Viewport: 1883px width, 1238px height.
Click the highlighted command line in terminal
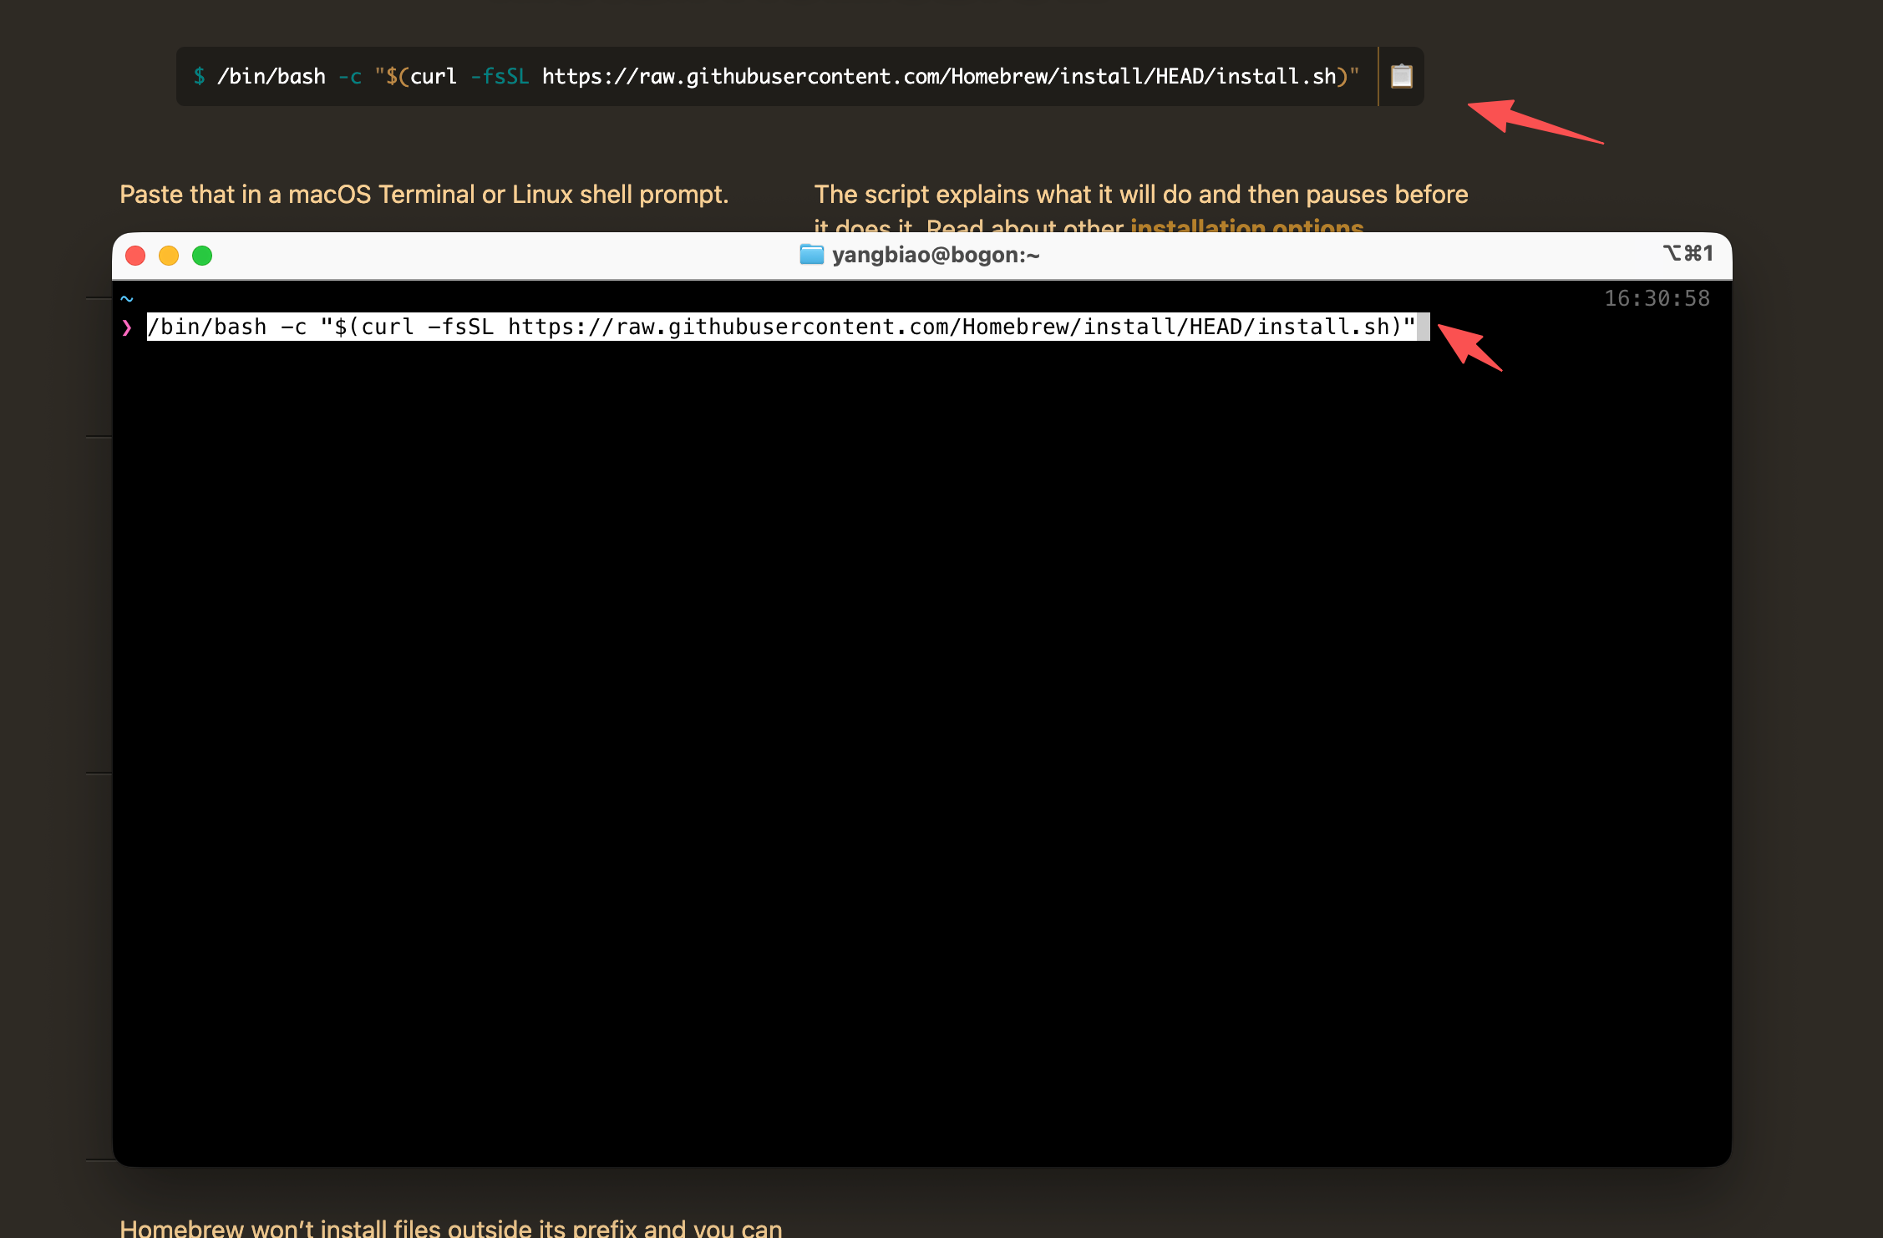click(781, 327)
